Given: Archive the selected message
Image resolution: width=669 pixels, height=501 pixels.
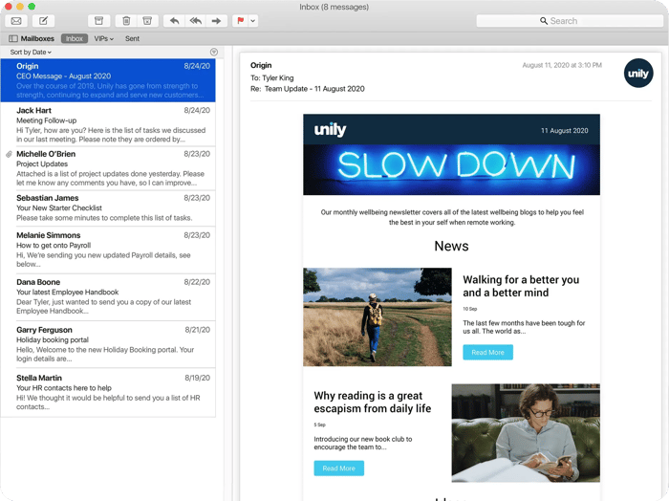Looking at the screenshot, I should [99, 21].
